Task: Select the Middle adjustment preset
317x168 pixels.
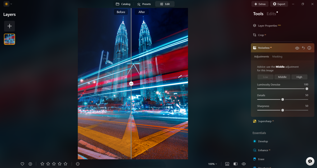Action: tap(282, 77)
